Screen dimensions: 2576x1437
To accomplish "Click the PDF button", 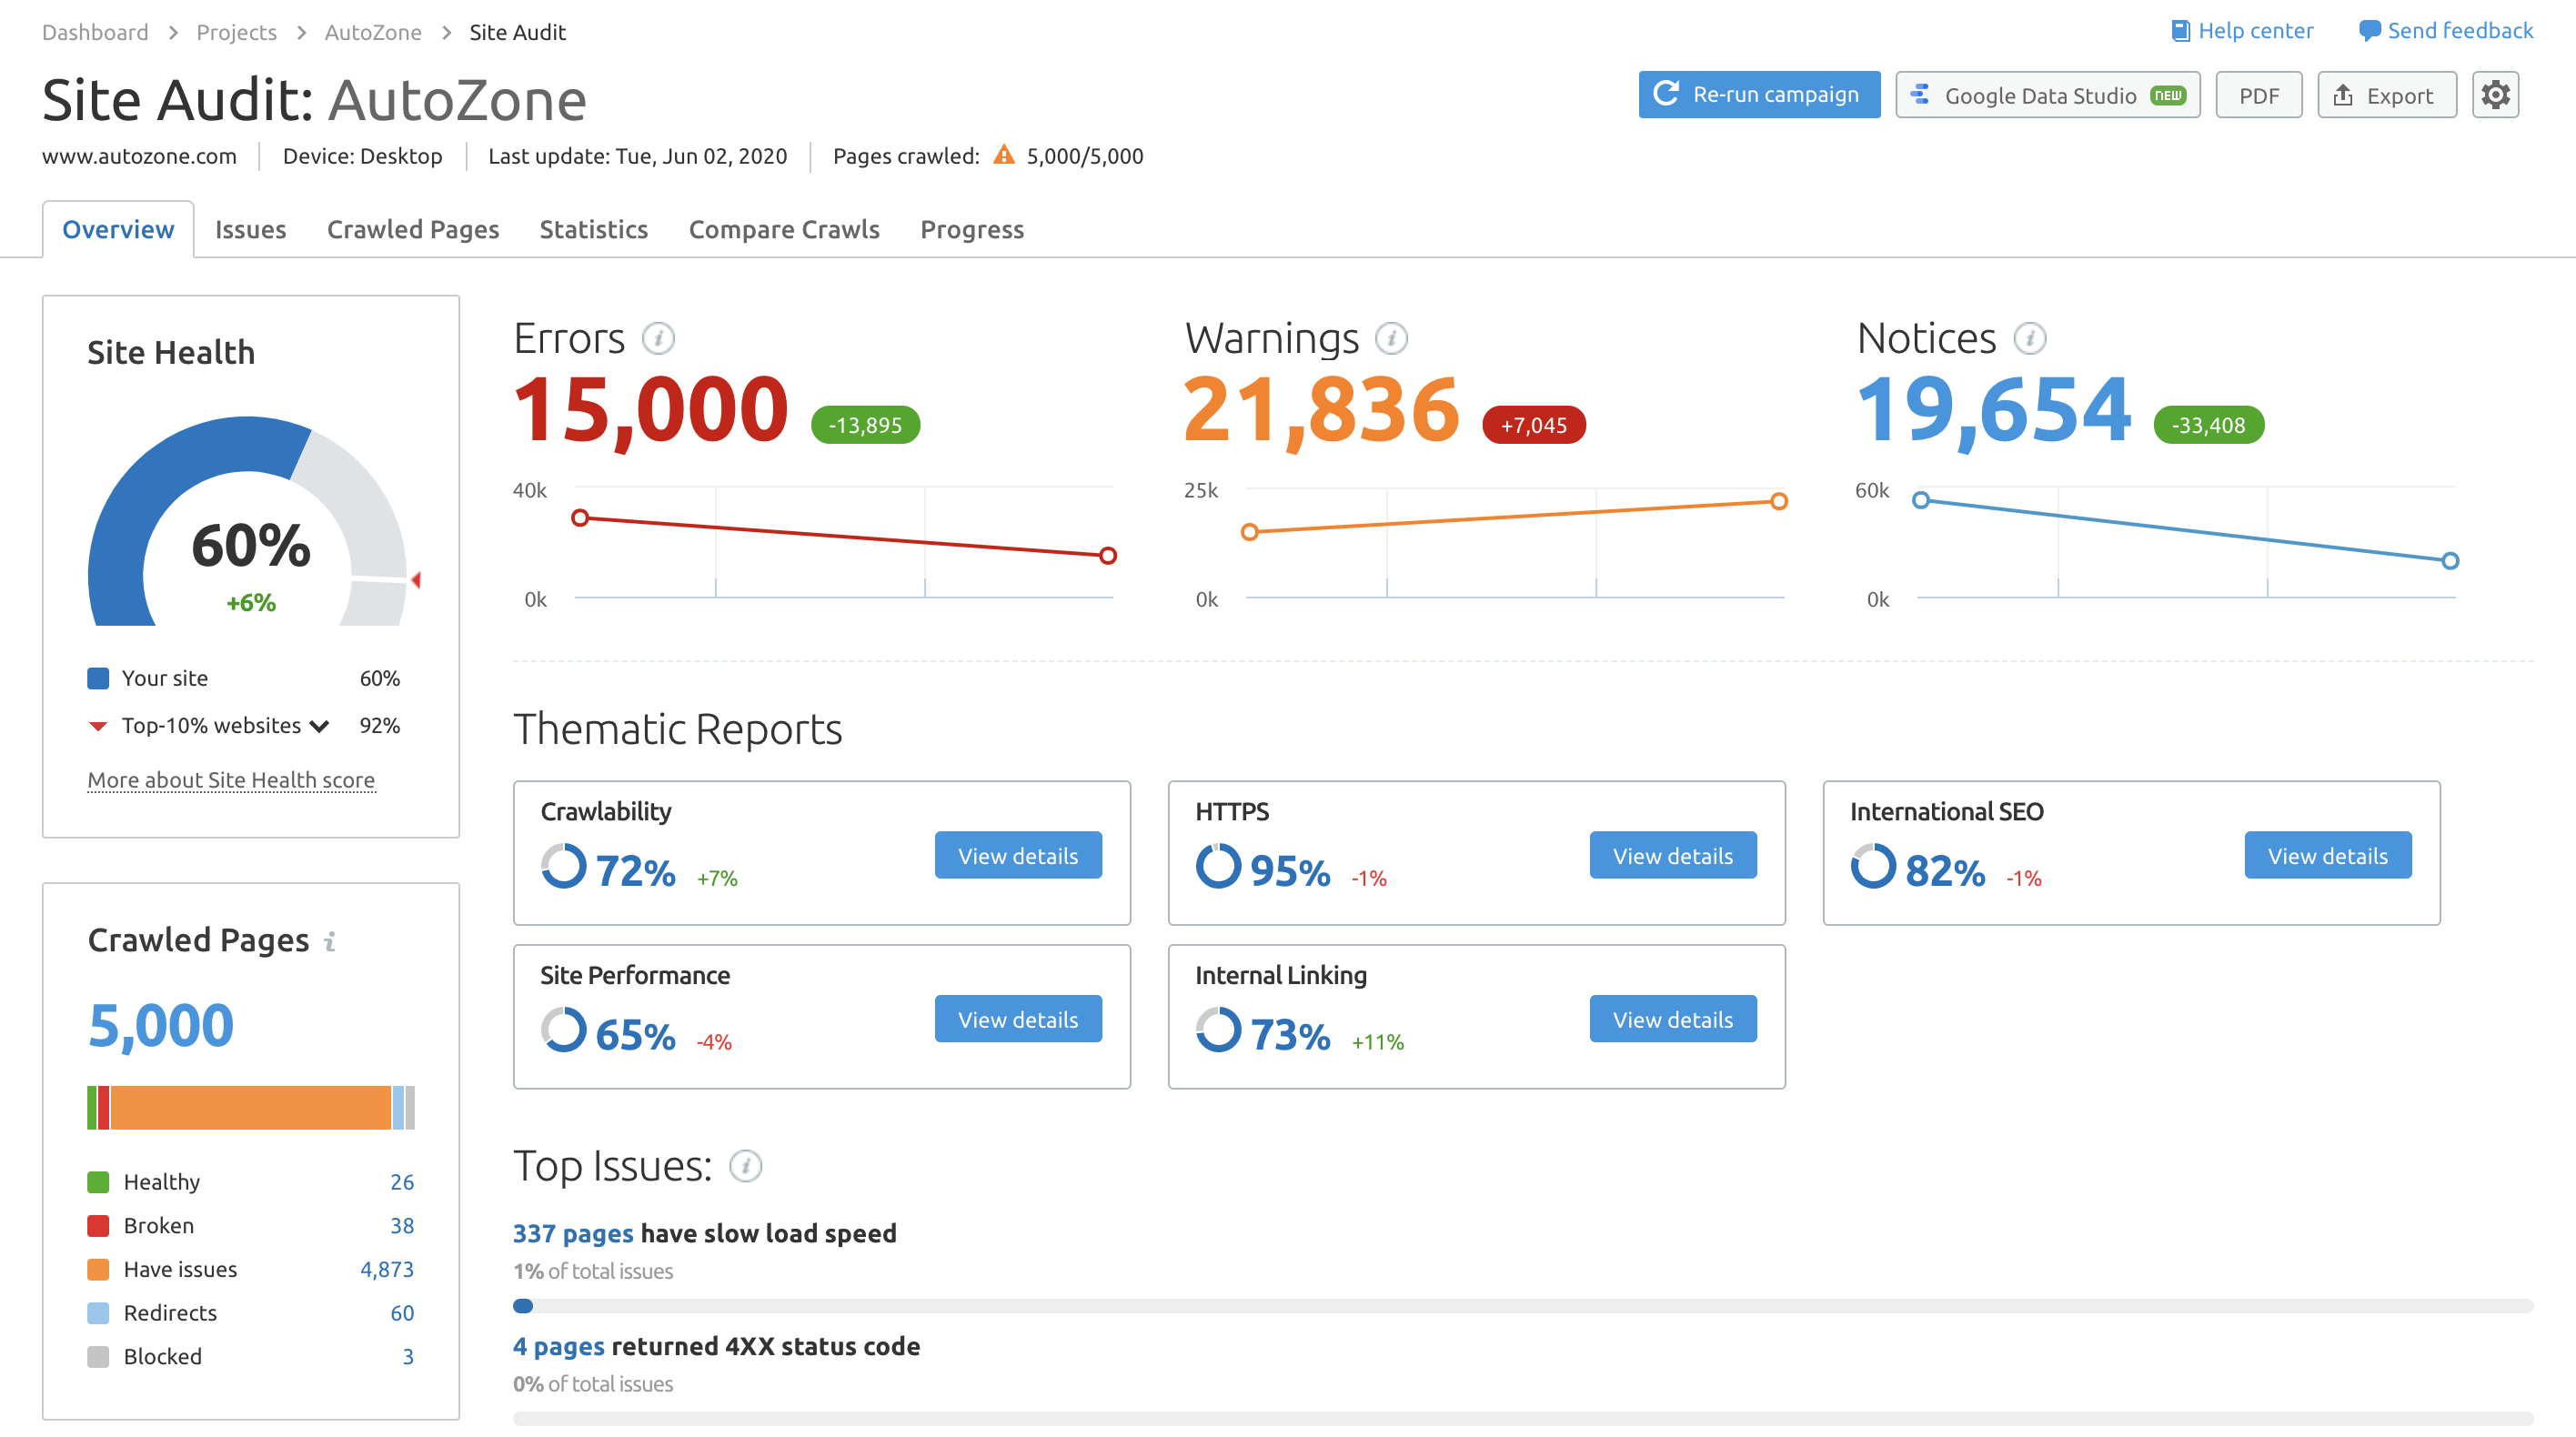I will 2258,95.
